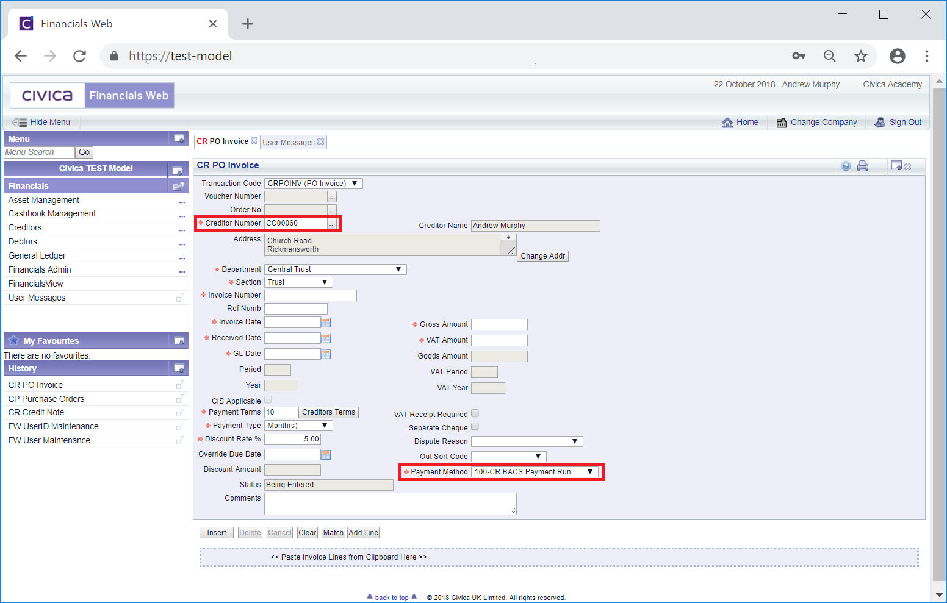
Task: Open Out Sort Code dropdown
Action: [x=509, y=457]
